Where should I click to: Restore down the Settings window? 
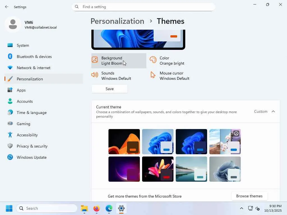point(268,4)
